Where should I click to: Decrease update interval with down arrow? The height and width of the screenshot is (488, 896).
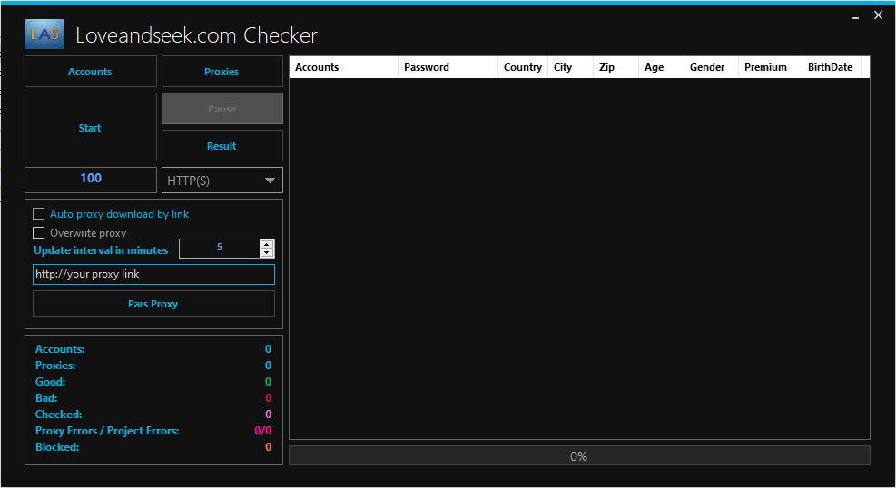266,252
